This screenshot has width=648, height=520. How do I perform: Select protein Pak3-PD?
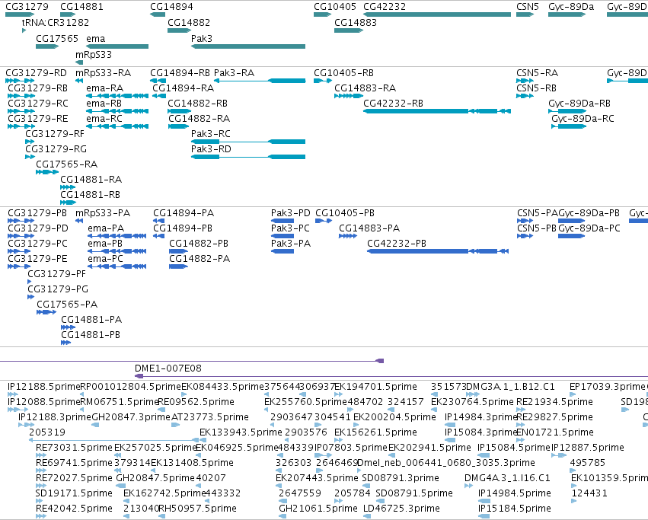pyautogui.click(x=291, y=213)
